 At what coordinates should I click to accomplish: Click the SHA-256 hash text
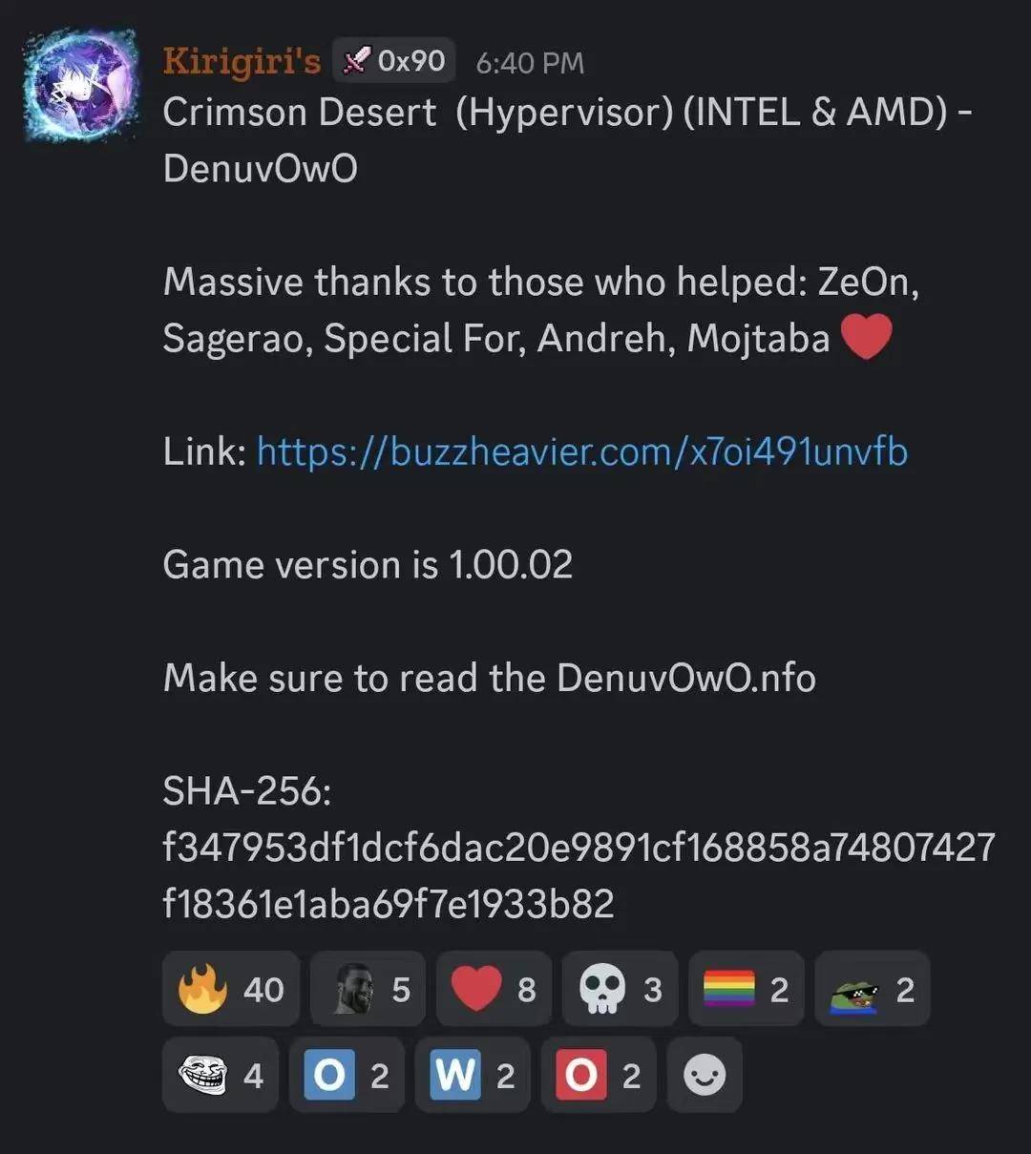579,874
